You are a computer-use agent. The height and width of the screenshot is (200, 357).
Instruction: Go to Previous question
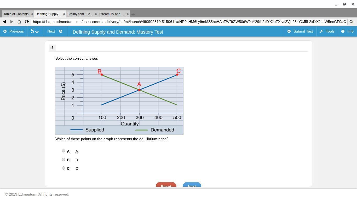[x=14, y=31]
